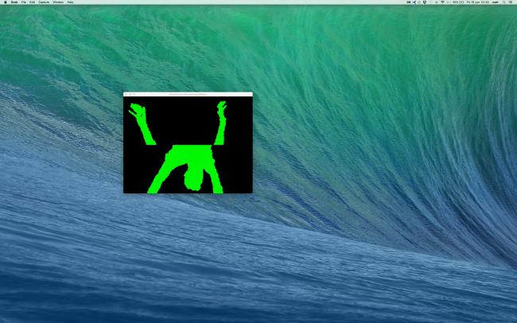
Task: Click the title bar of the silhouette window
Action: pos(188,95)
